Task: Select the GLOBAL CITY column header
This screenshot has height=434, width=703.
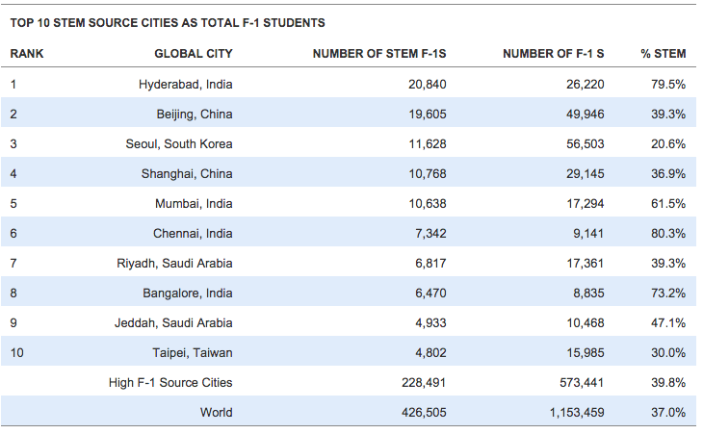Action: [194, 54]
